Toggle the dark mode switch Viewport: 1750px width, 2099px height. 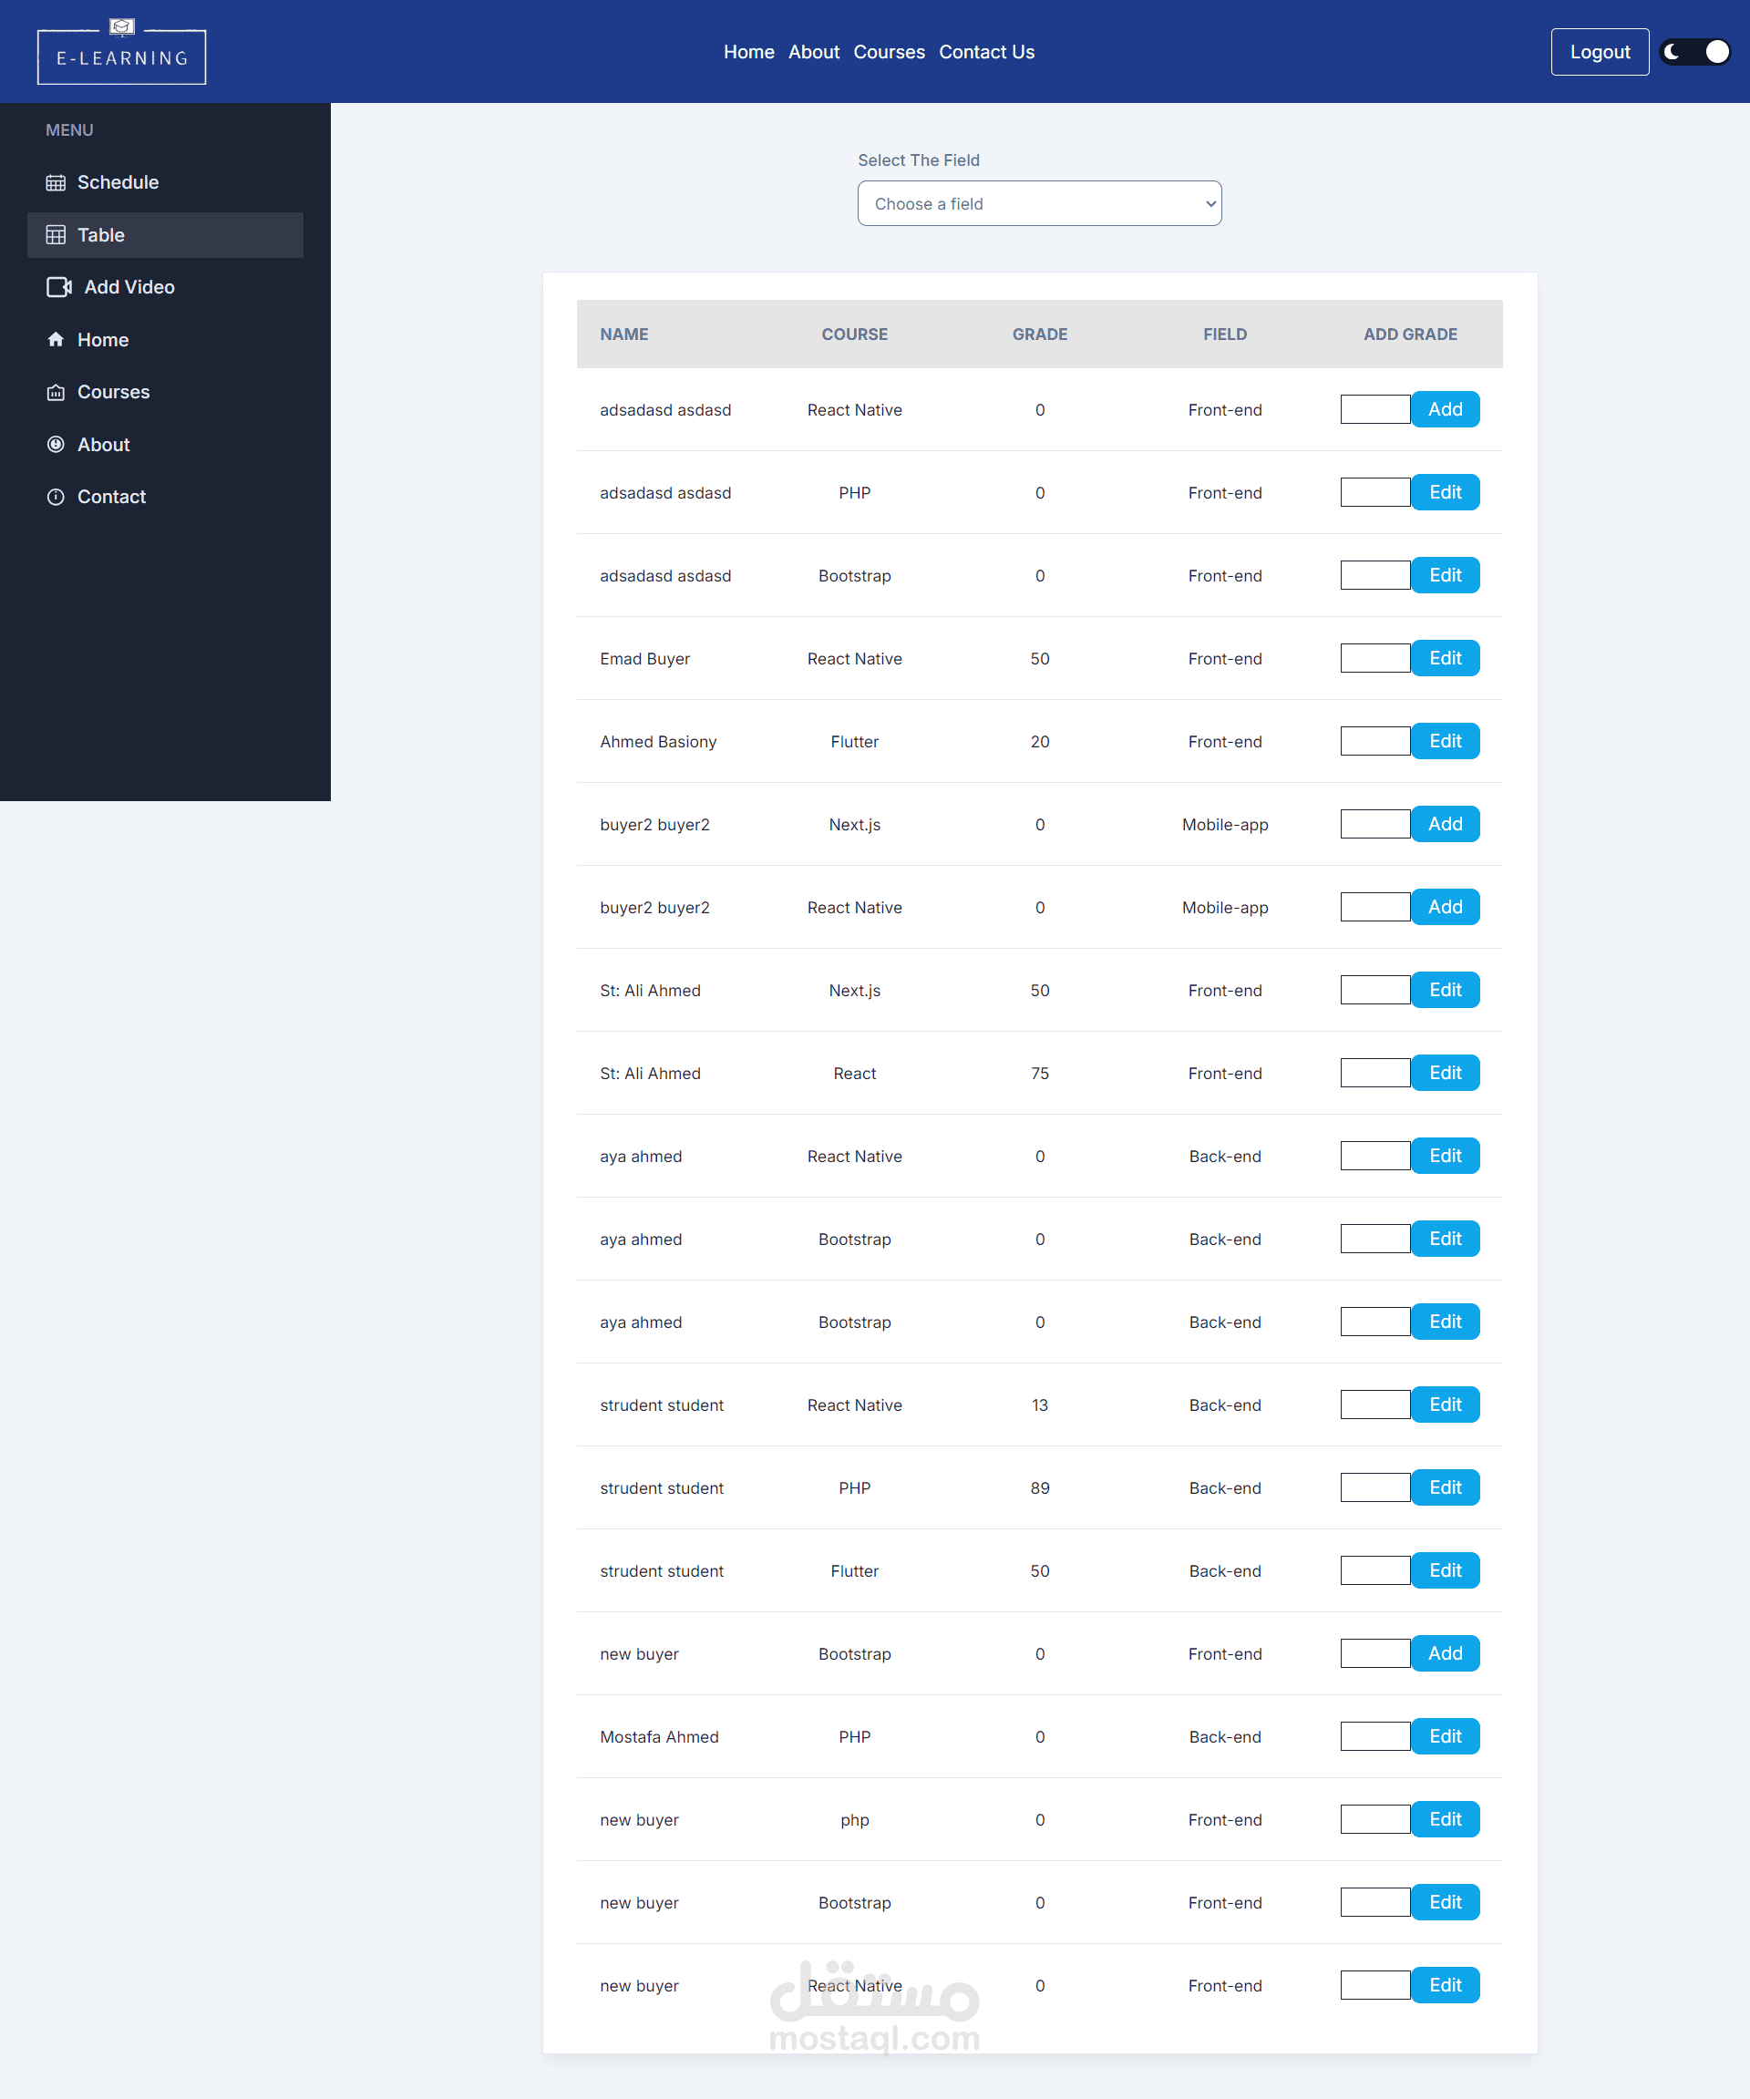[x=1695, y=52]
